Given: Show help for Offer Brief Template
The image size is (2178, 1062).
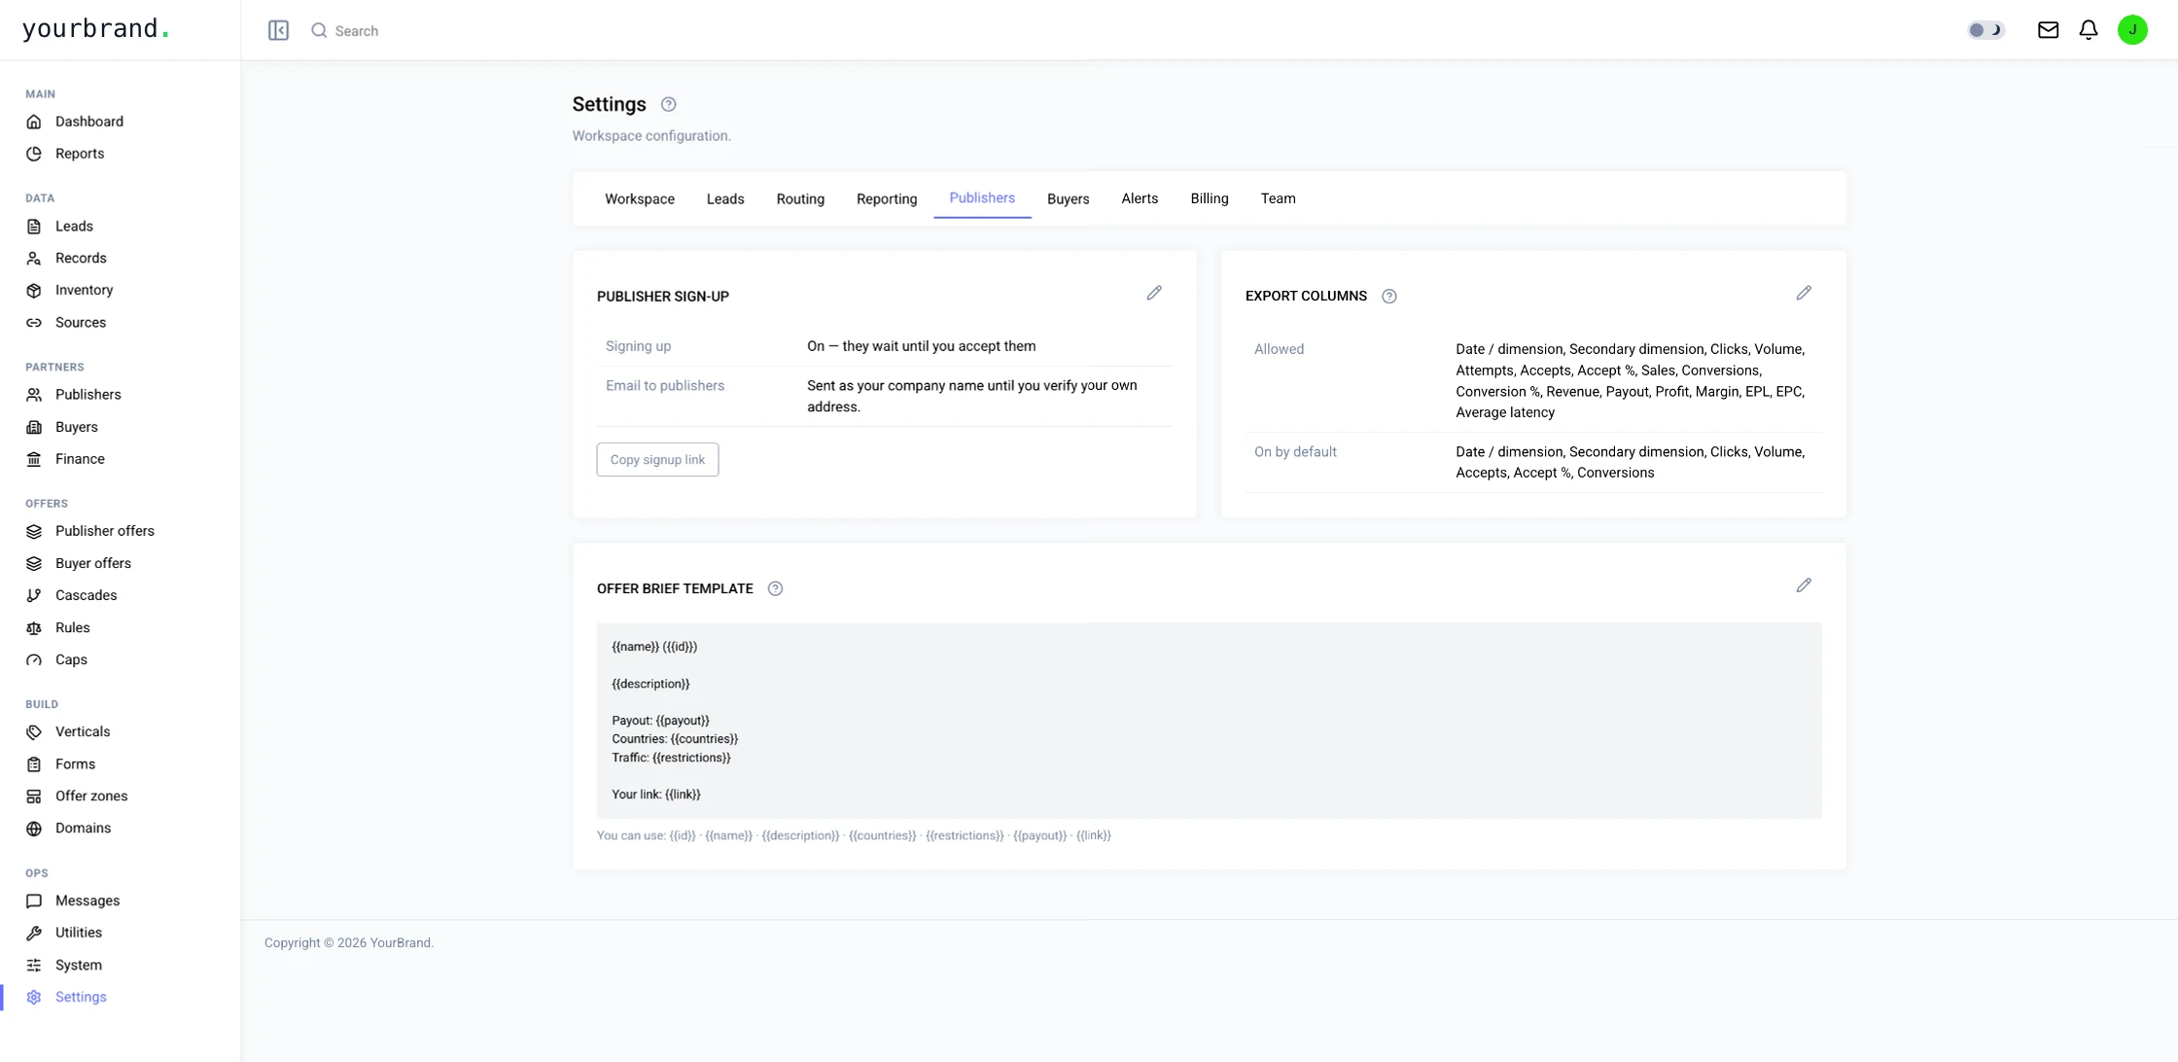Looking at the screenshot, I should pyautogui.click(x=775, y=588).
